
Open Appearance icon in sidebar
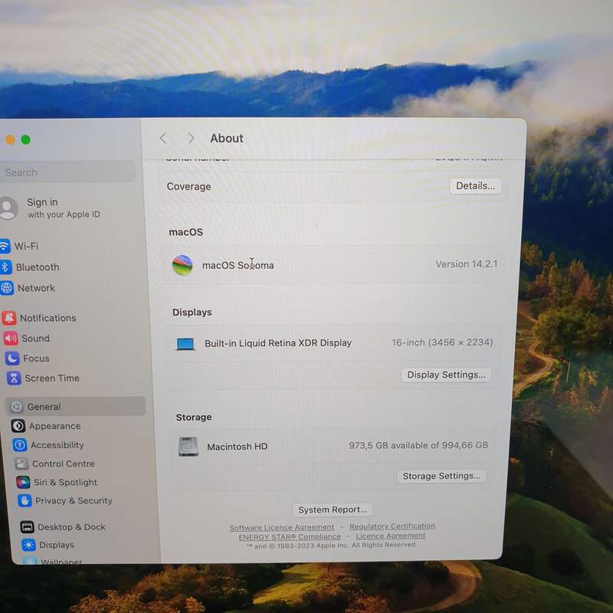click(18, 426)
